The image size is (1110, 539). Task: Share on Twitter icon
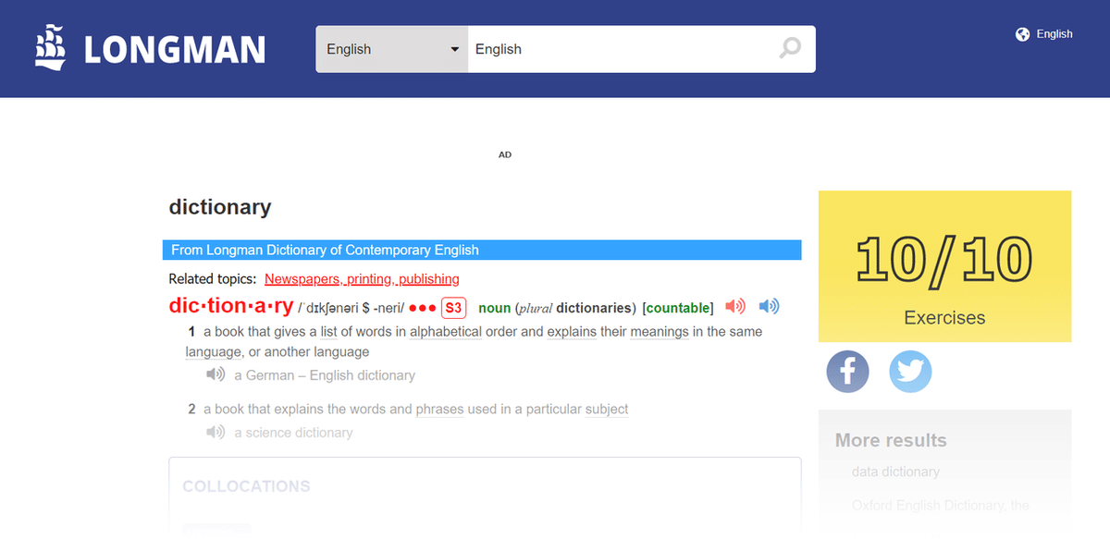point(910,372)
